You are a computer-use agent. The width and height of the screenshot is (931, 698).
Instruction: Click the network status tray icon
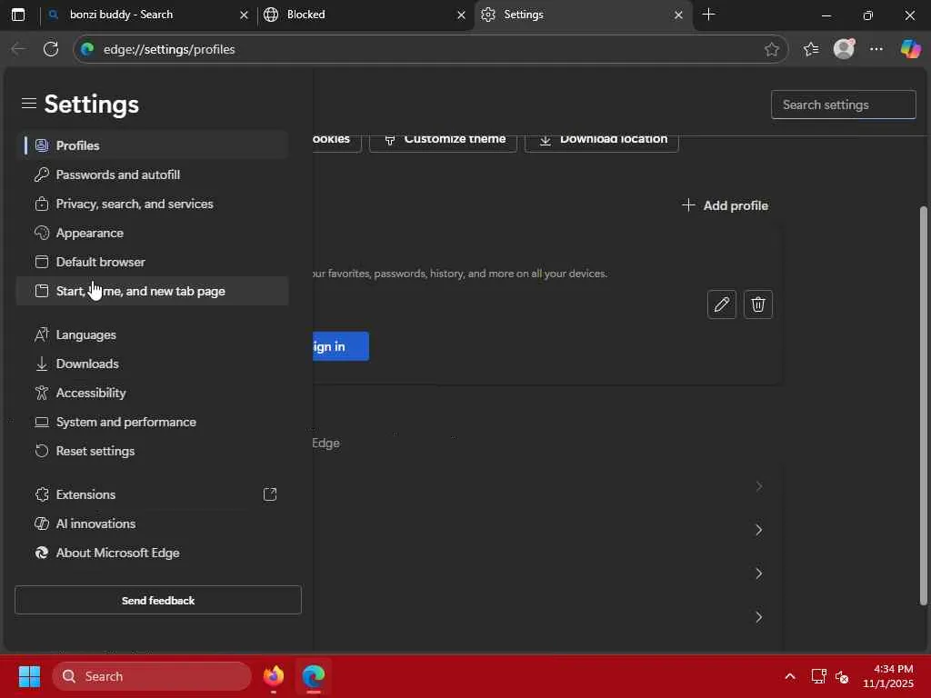tap(819, 676)
